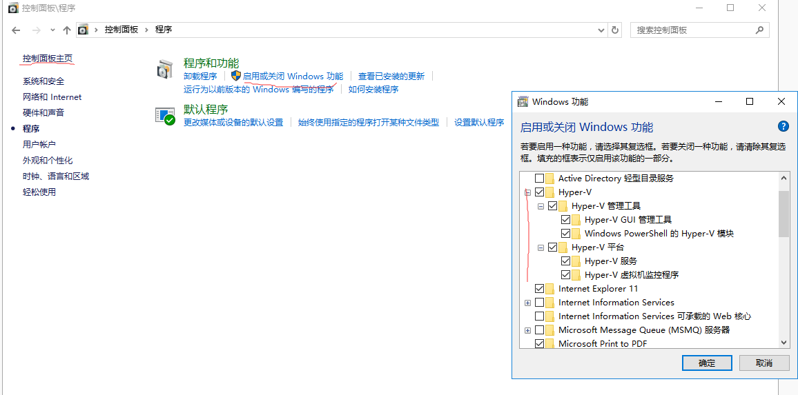Image resolution: width=798 pixels, height=395 pixels.
Task: Click the Active Directory 轻型目录服务 folder icon
Action: coord(549,179)
